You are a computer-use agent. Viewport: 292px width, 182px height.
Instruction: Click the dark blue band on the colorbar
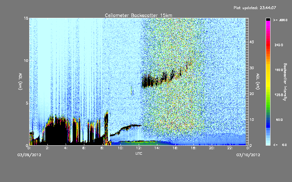[x=268, y=123]
